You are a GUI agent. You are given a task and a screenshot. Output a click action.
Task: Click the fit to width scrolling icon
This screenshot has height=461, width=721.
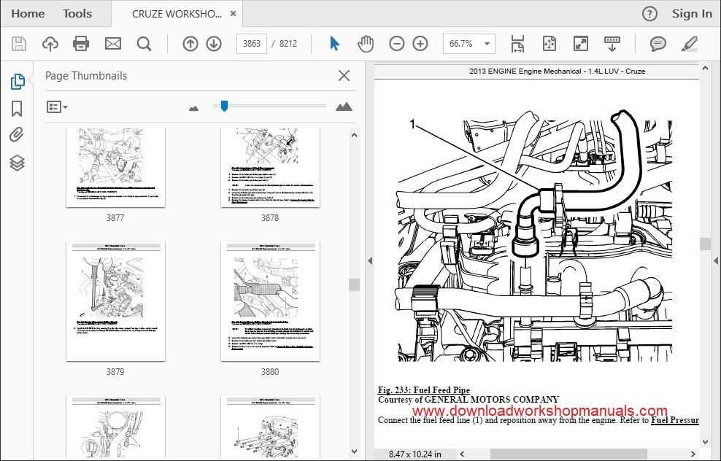[x=517, y=44]
